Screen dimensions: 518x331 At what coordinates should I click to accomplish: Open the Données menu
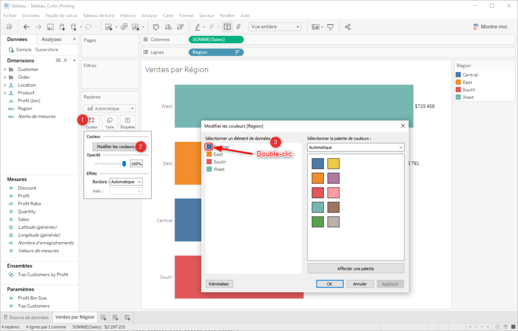click(31, 16)
